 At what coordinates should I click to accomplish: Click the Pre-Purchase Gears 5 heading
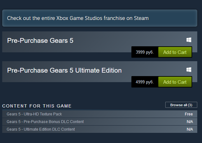tap(40, 41)
